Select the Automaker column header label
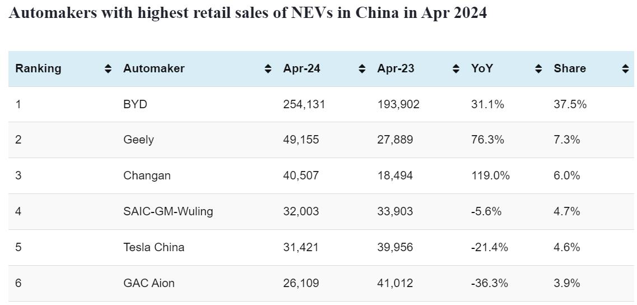 pyautogui.click(x=154, y=68)
